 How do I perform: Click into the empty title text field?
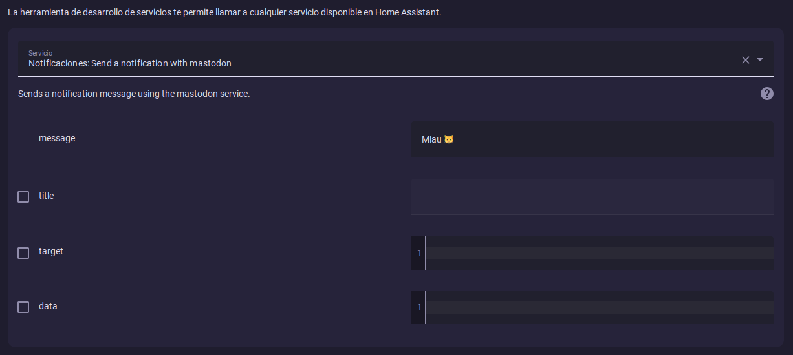pos(592,196)
